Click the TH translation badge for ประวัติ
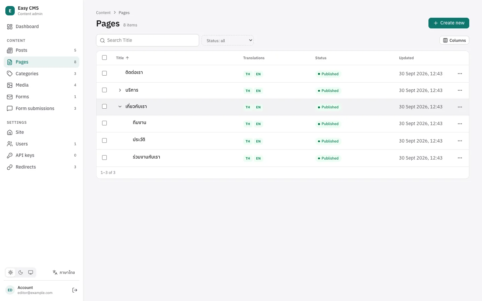This screenshot has height=301, width=482. 248,141
